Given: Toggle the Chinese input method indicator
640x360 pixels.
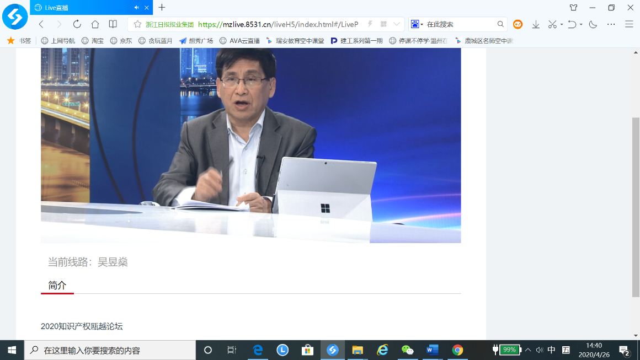Looking at the screenshot, I should pyautogui.click(x=551, y=350).
